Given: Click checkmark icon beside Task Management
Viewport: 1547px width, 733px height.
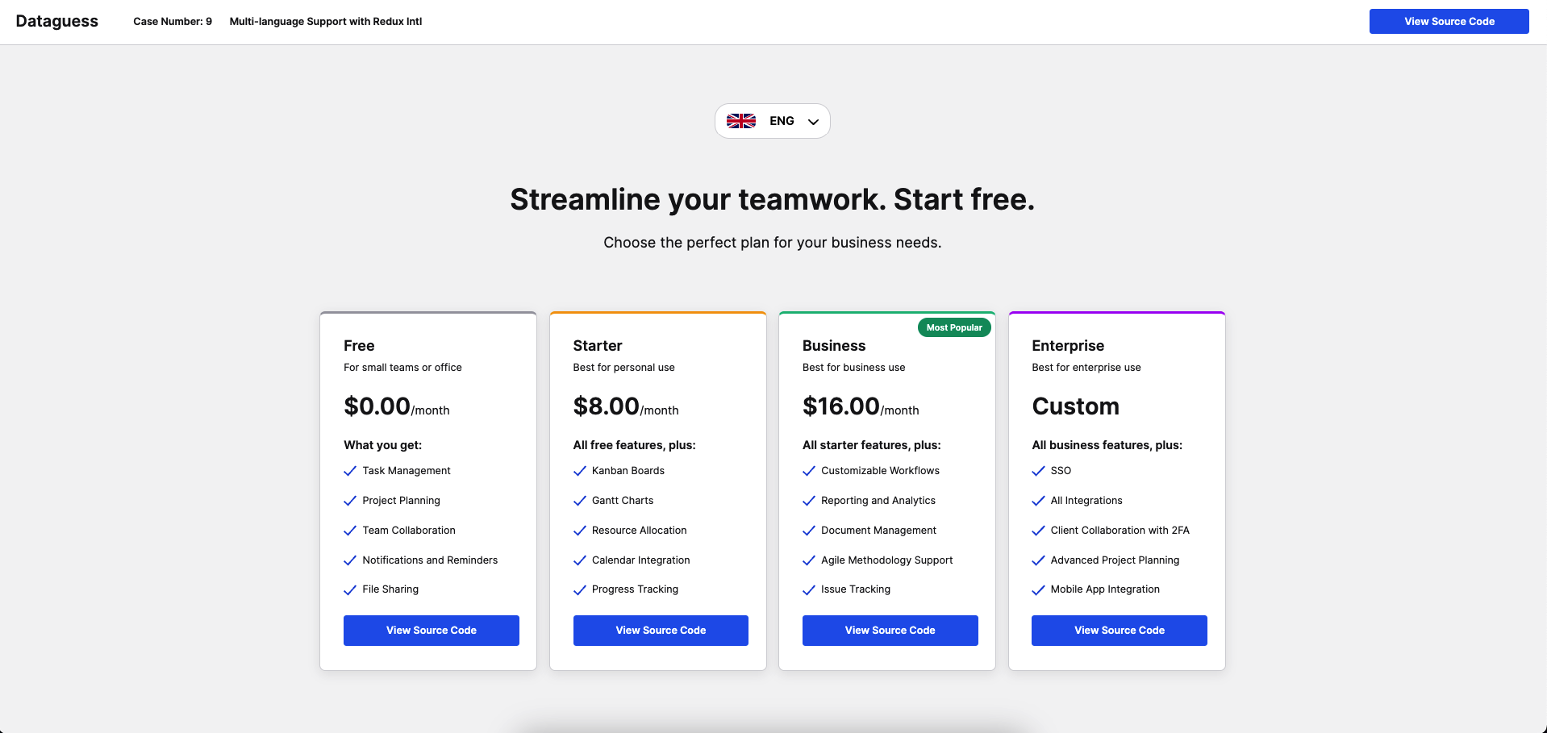Looking at the screenshot, I should click(x=350, y=471).
